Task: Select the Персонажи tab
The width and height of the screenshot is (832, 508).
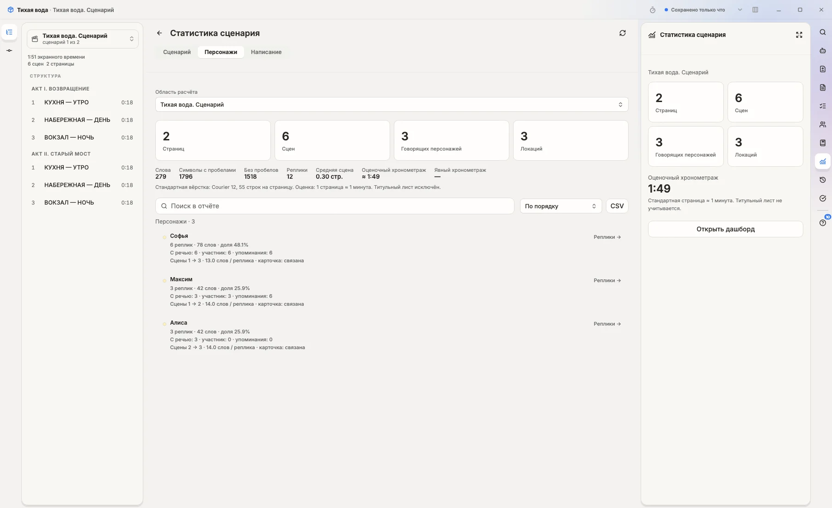Action: point(221,52)
